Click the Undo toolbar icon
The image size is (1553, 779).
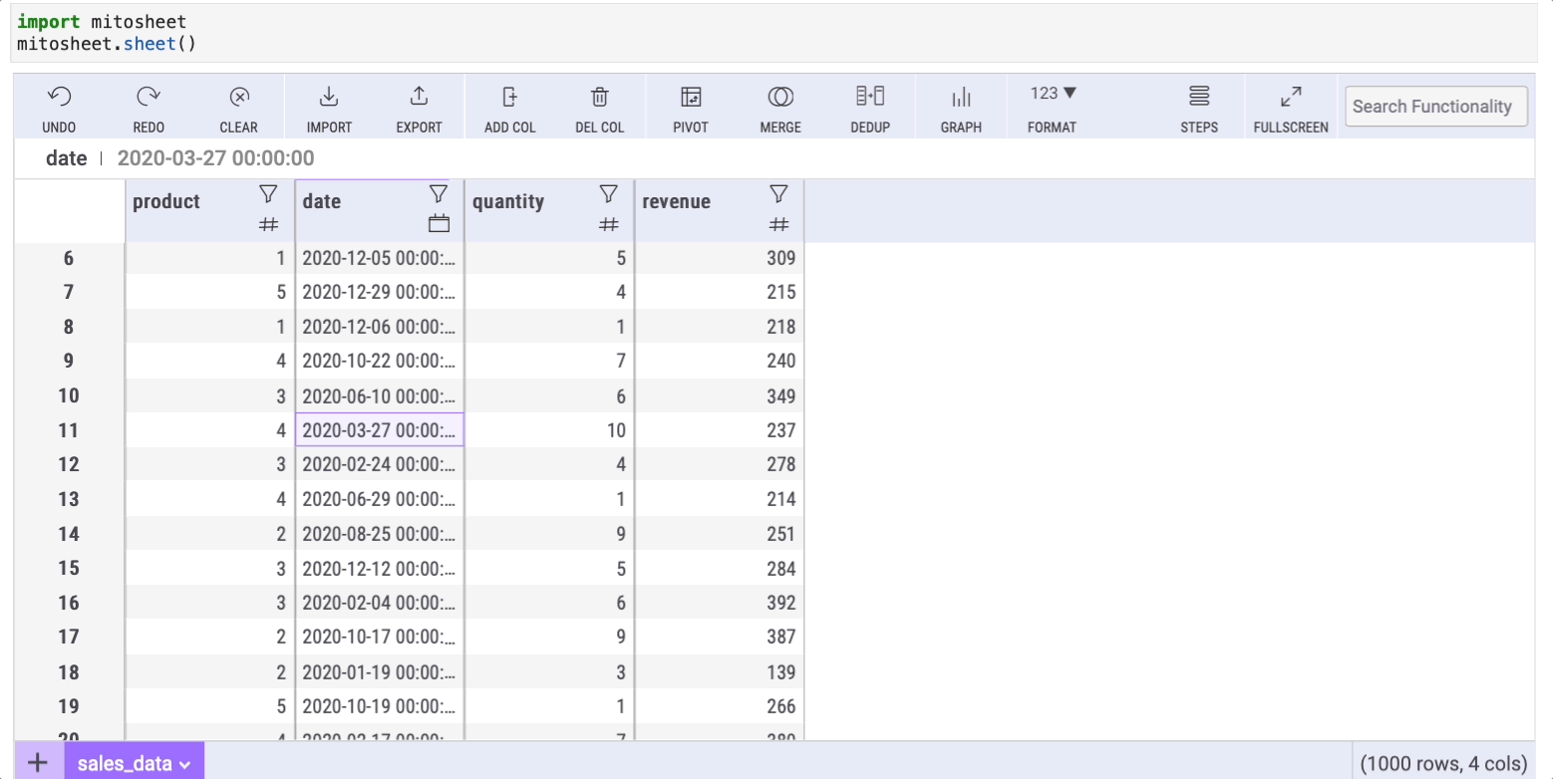(x=59, y=97)
